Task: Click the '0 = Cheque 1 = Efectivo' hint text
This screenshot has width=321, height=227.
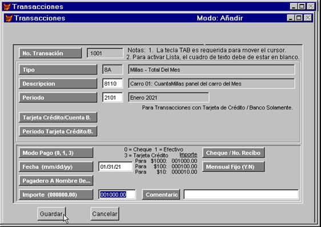Action: point(154,149)
